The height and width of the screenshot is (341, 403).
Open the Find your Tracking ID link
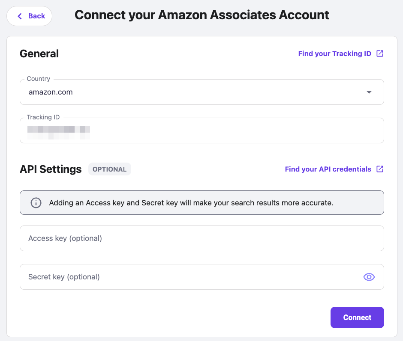click(x=334, y=53)
